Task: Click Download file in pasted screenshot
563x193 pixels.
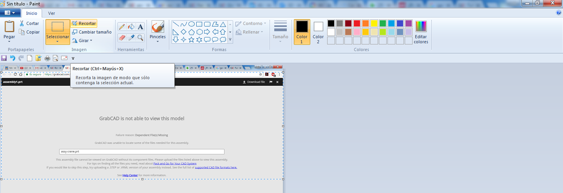Action: pos(254,82)
